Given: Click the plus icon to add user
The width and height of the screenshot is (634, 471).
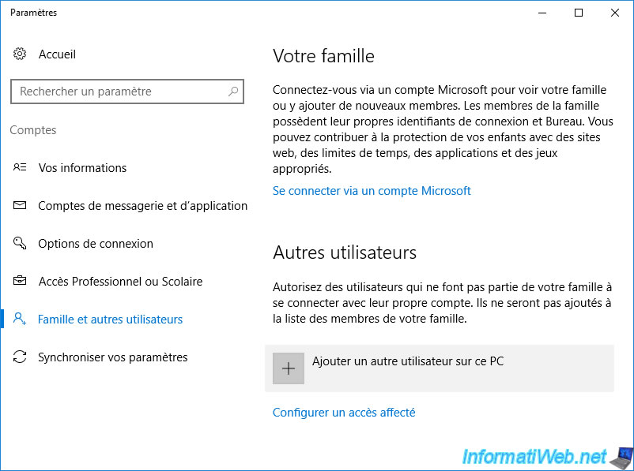Looking at the screenshot, I should [x=289, y=368].
